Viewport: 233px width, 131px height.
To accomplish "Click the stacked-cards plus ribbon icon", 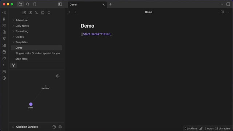I will (x=4, y=72).
